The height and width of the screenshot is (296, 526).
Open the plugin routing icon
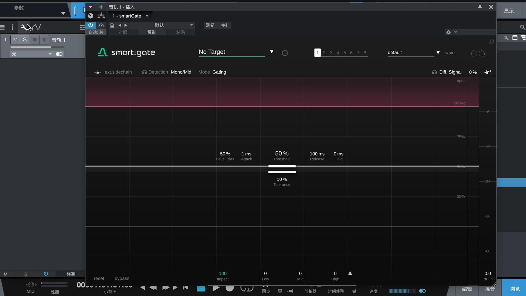[x=101, y=16]
